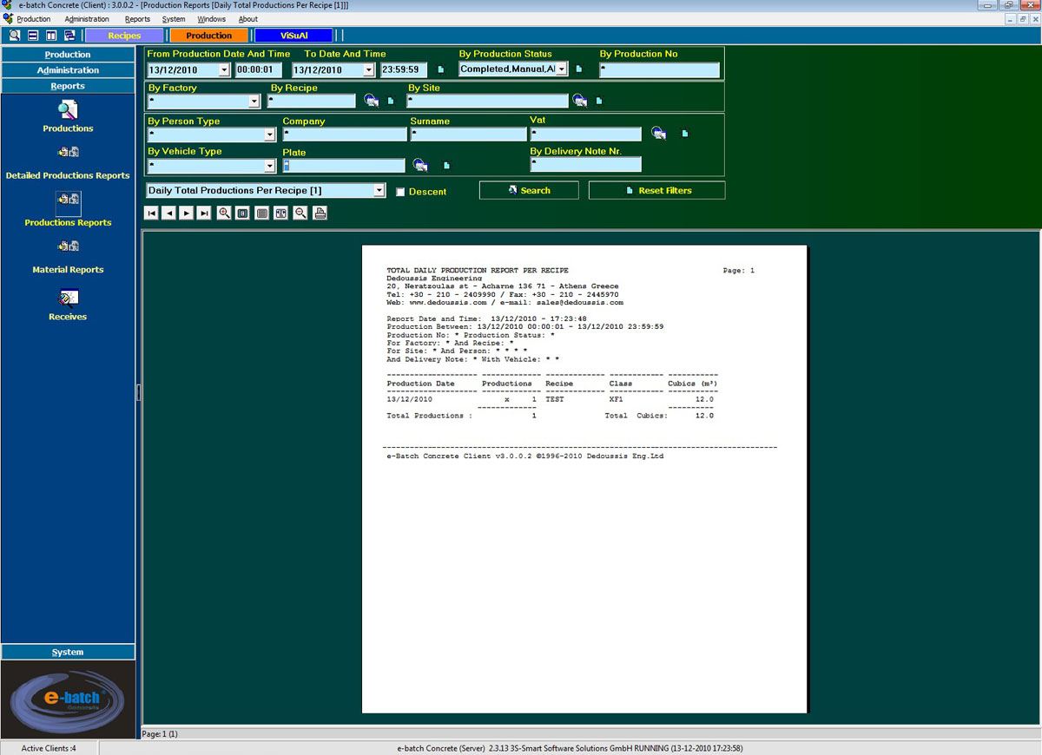Print the report using printer icon
This screenshot has height=755, width=1042.
pyautogui.click(x=320, y=213)
